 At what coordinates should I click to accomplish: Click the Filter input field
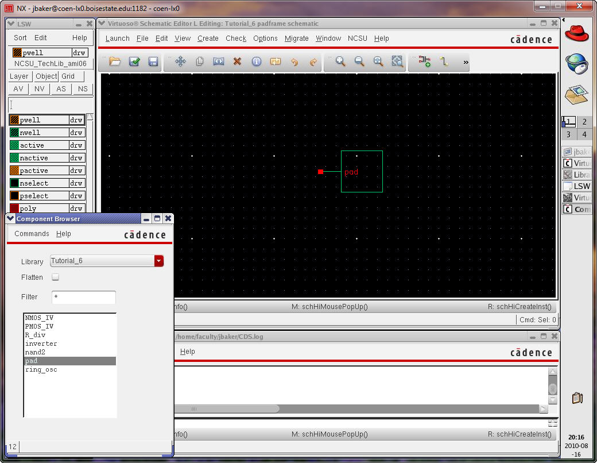point(84,297)
